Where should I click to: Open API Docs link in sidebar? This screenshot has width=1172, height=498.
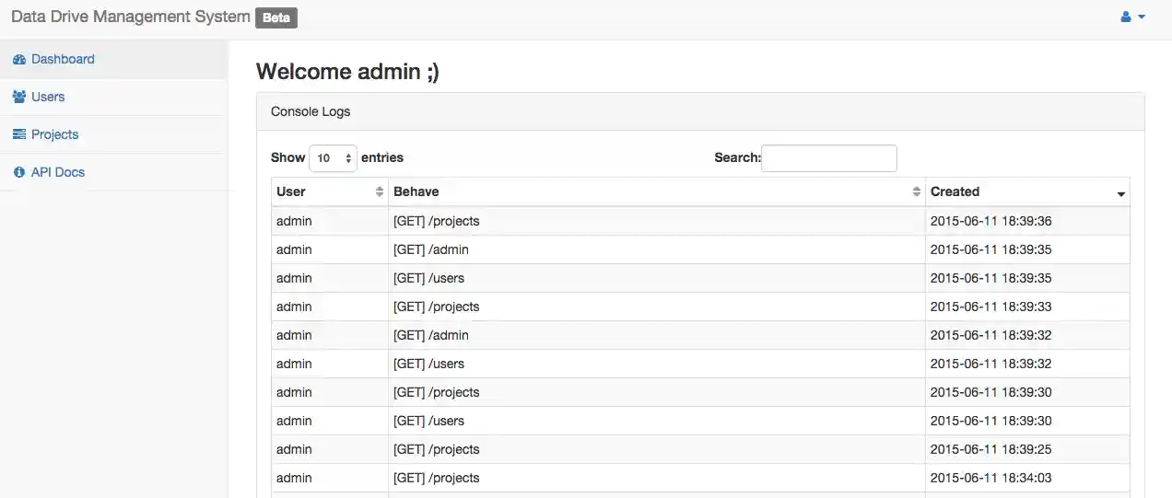coord(58,172)
